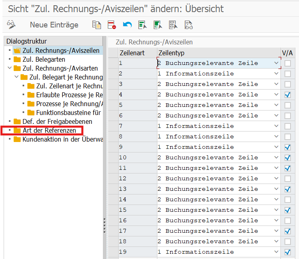Toggle the V/A checkbox in row 9
This screenshot has height=259, width=299.
(288, 147)
